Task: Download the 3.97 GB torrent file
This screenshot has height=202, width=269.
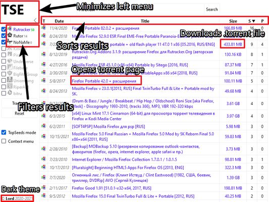Action: [x=233, y=116]
